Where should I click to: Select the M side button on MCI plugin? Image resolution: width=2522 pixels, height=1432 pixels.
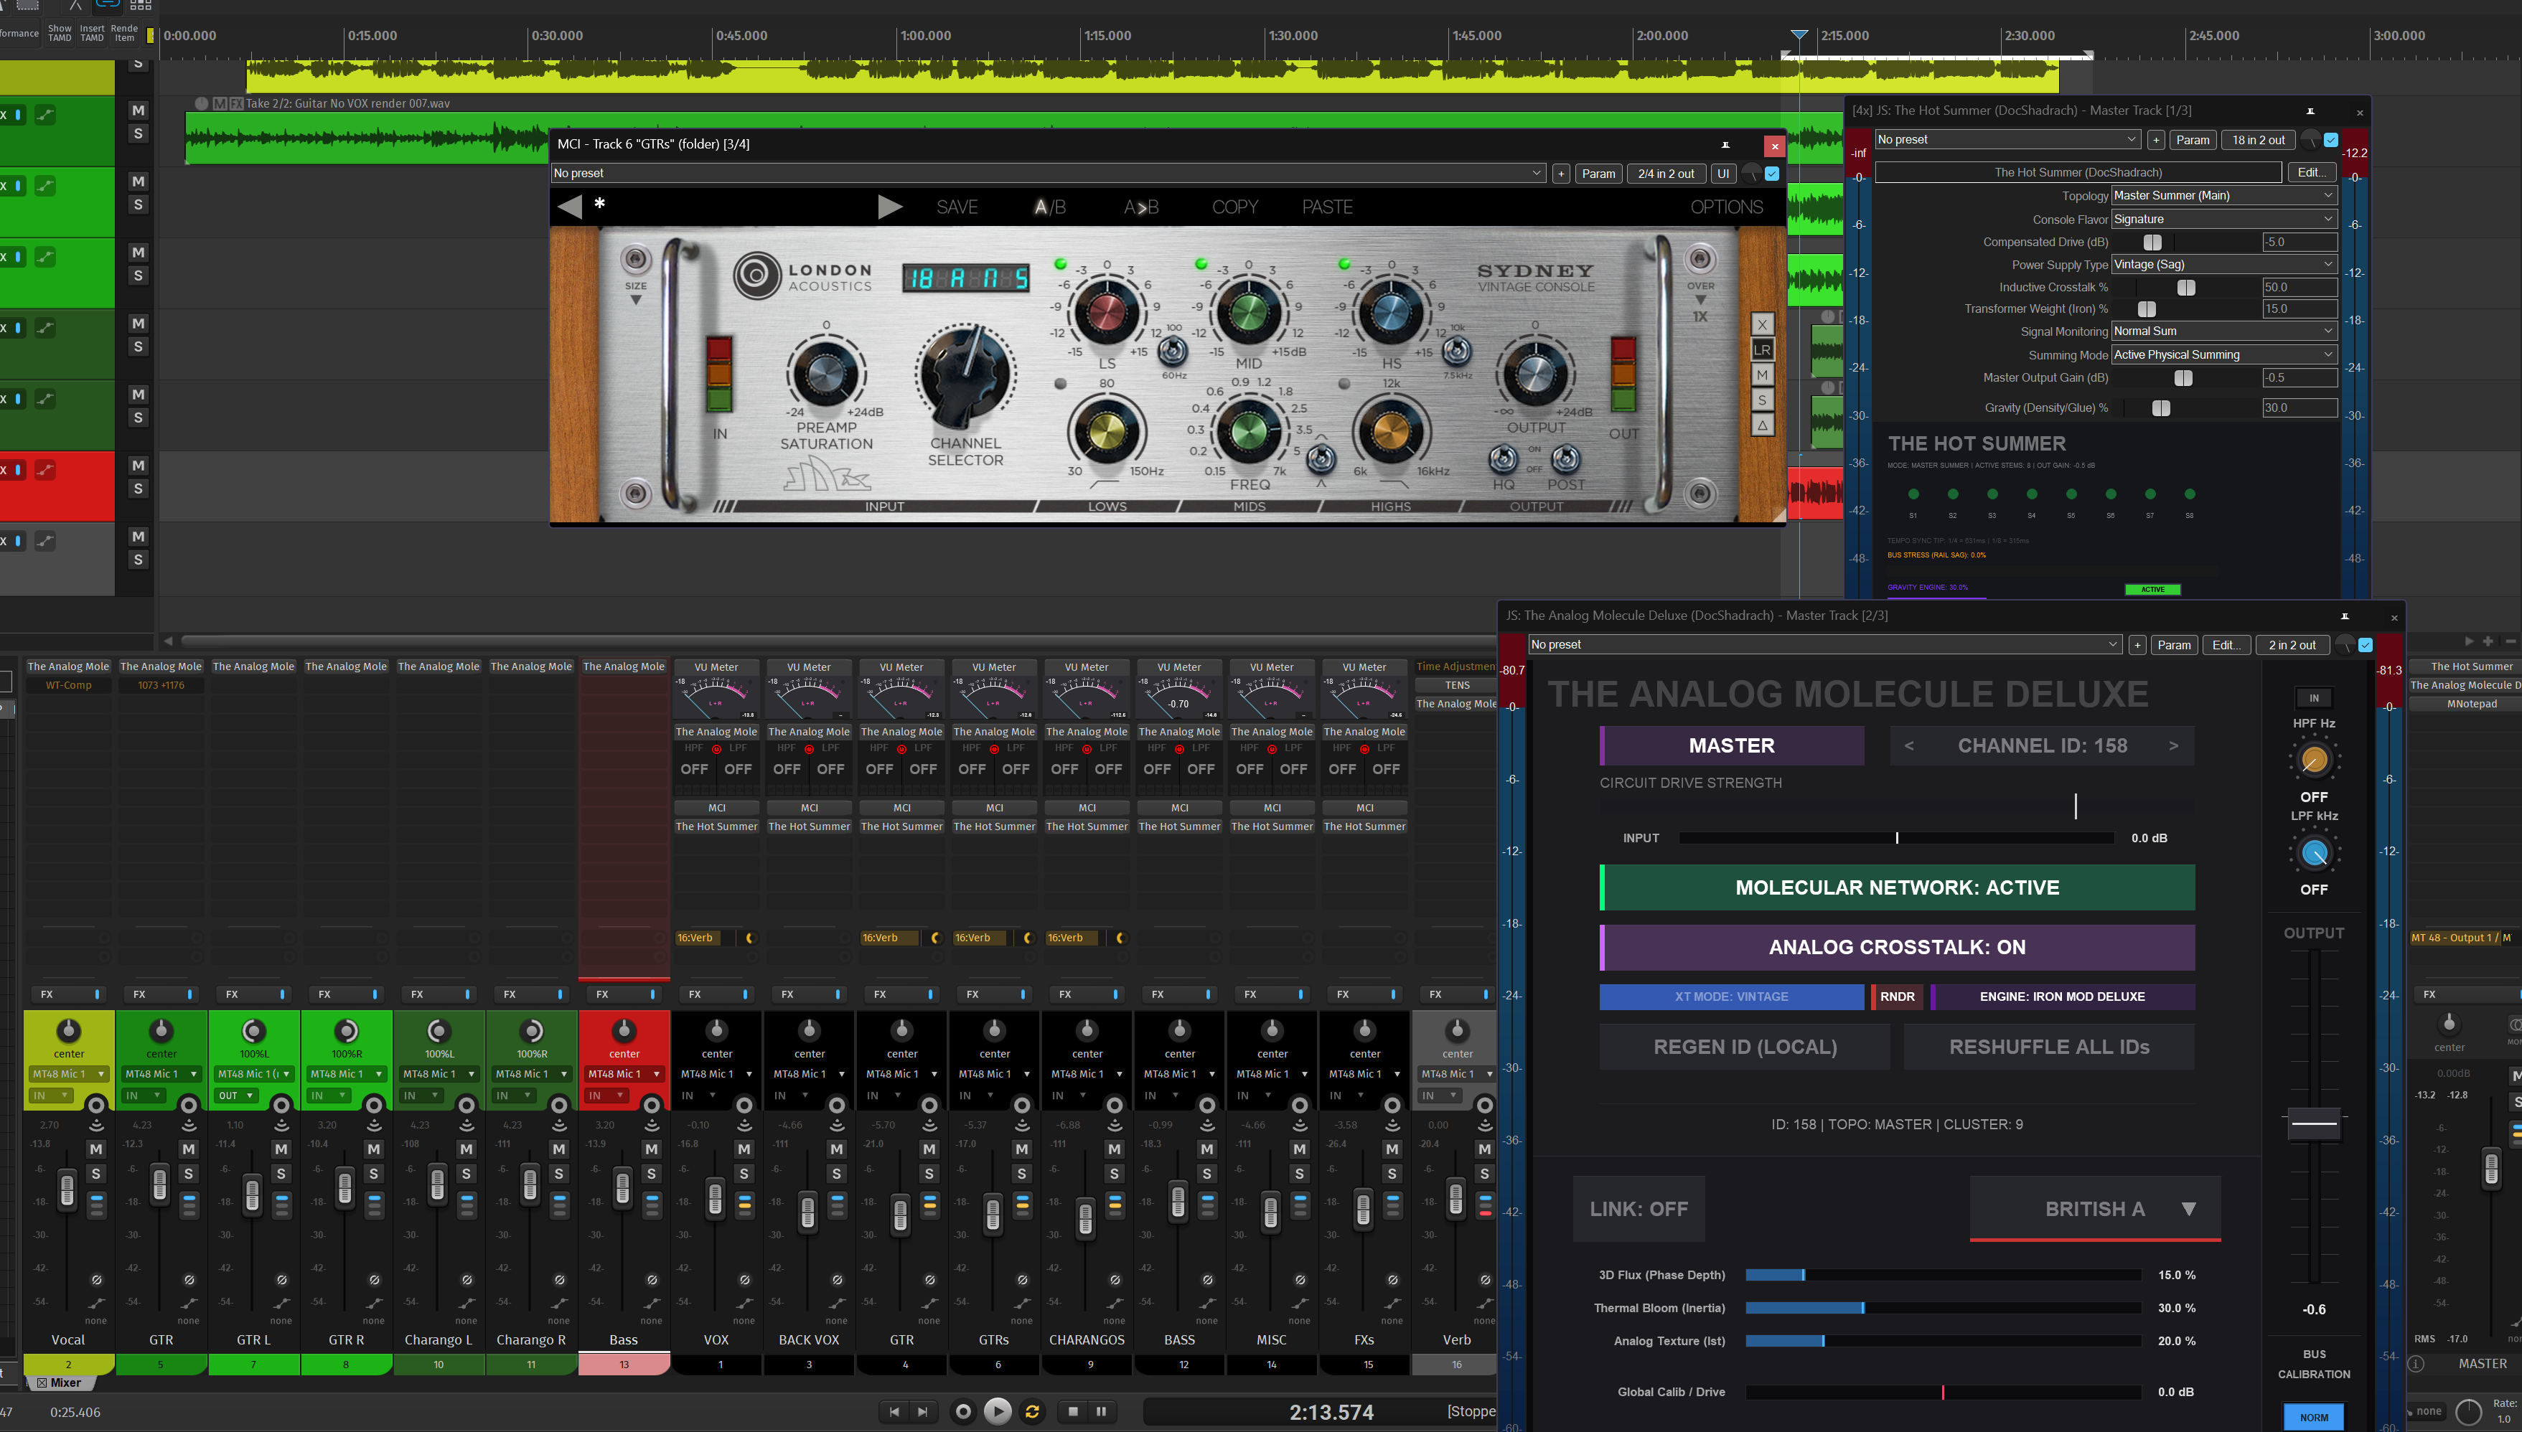tap(1762, 375)
